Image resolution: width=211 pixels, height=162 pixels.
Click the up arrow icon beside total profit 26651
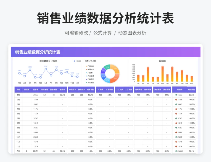tap(176, 151)
